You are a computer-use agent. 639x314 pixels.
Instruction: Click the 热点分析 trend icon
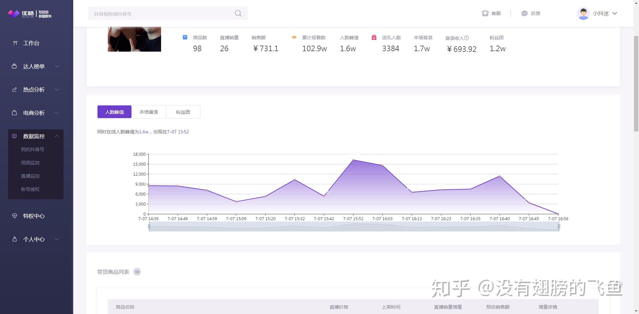click(15, 89)
